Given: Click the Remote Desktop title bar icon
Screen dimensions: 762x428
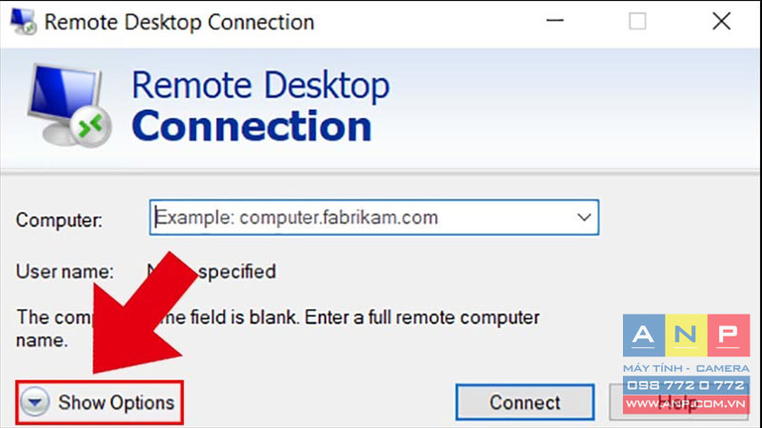Looking at the screenshot, I should pyautogui.click(x=23, y=21).
